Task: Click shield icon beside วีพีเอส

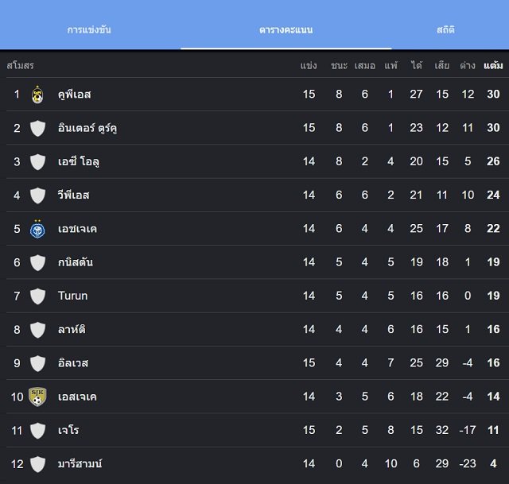Action: click(x=37, y=196)
